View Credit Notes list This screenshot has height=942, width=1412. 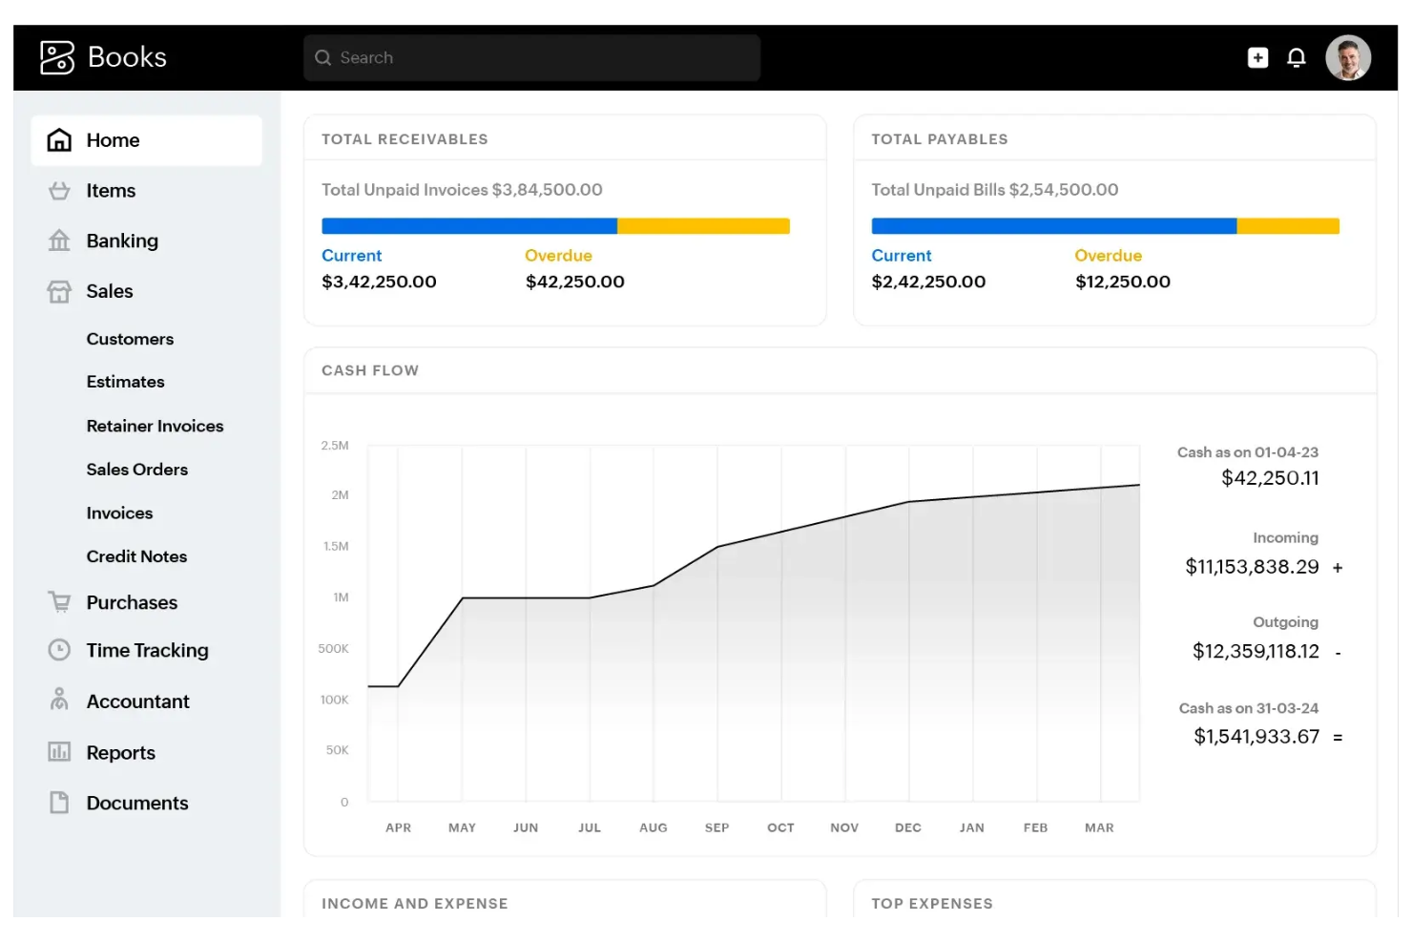point(136,555)
